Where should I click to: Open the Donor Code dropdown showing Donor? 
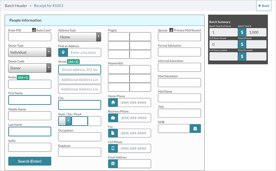pyautogui.click(x=30, y=68)
